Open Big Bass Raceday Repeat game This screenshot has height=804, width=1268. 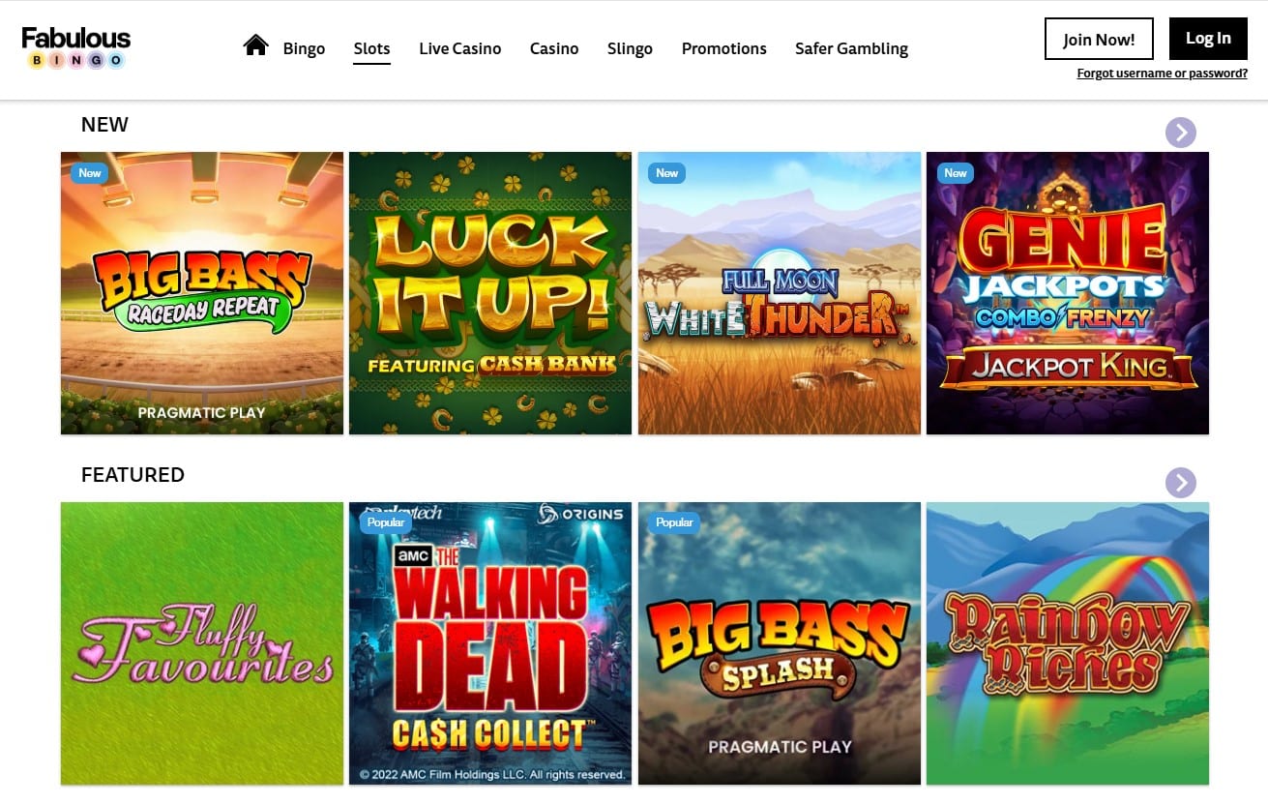[x=202, y=293]
